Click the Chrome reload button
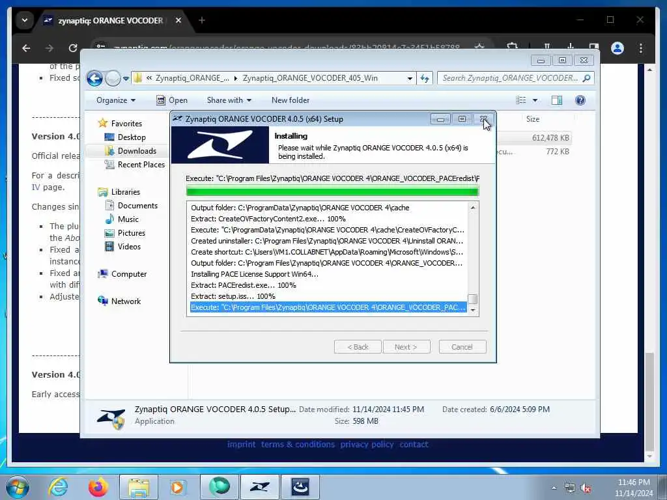This screenshot has height=500, width=667. [73, 48]
